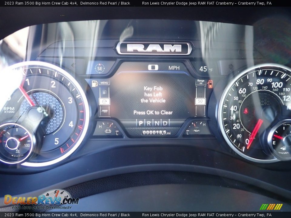The width and height of the screenshot is (291, 218).
Task: Click the Press OK to Clear prompt
Action: click(x=153, y=113)
